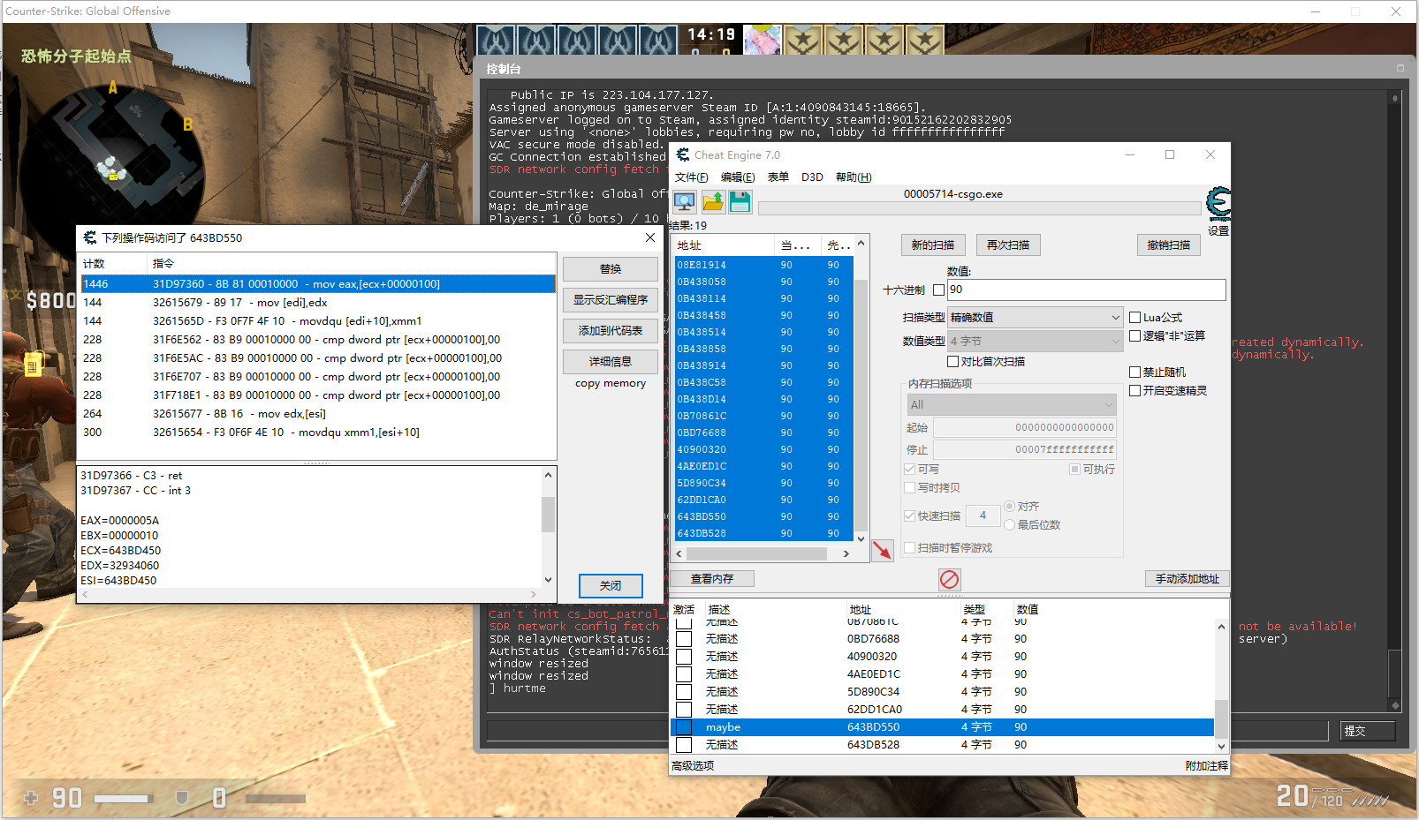The height and width of the screenshot is (820, 1419).
Task: Enable the 逻辑"非"运算 checkbox
Action: coord(1134,335)
